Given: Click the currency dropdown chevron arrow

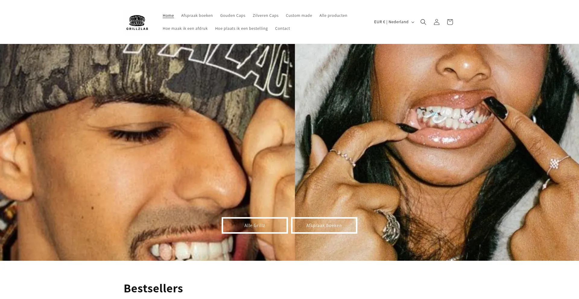Looking at the screenshot, I should click(413, 22).
